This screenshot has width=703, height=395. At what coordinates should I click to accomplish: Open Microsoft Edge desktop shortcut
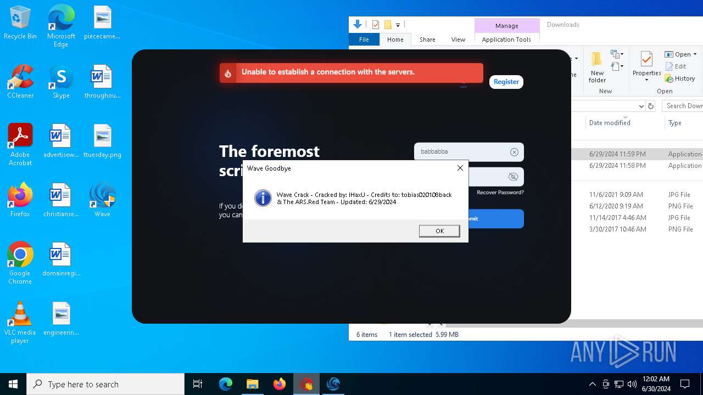(x=61, y=26)
